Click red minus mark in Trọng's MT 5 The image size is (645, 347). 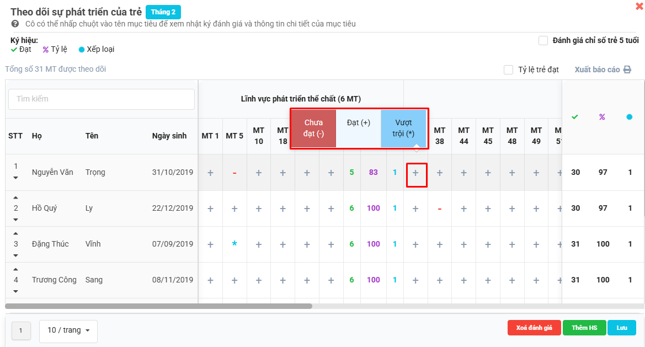(234, 173)
